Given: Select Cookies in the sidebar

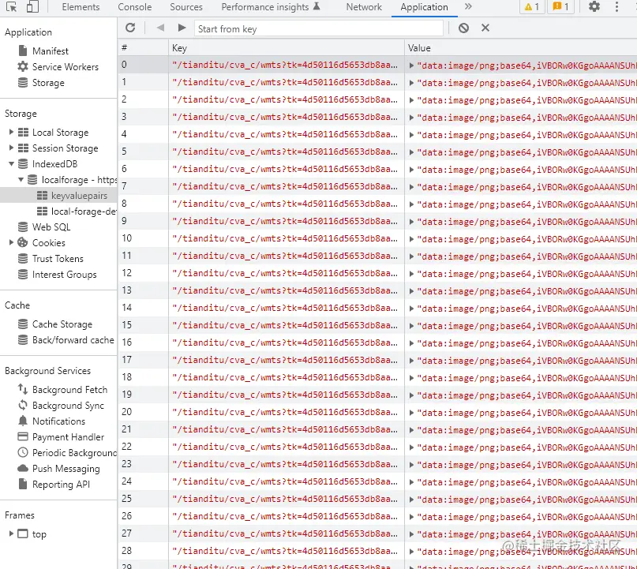Looking at the screenshot, I should [48, 243].
